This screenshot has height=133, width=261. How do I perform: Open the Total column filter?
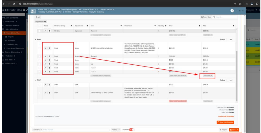pyautogui.click(x=233, y=26)
